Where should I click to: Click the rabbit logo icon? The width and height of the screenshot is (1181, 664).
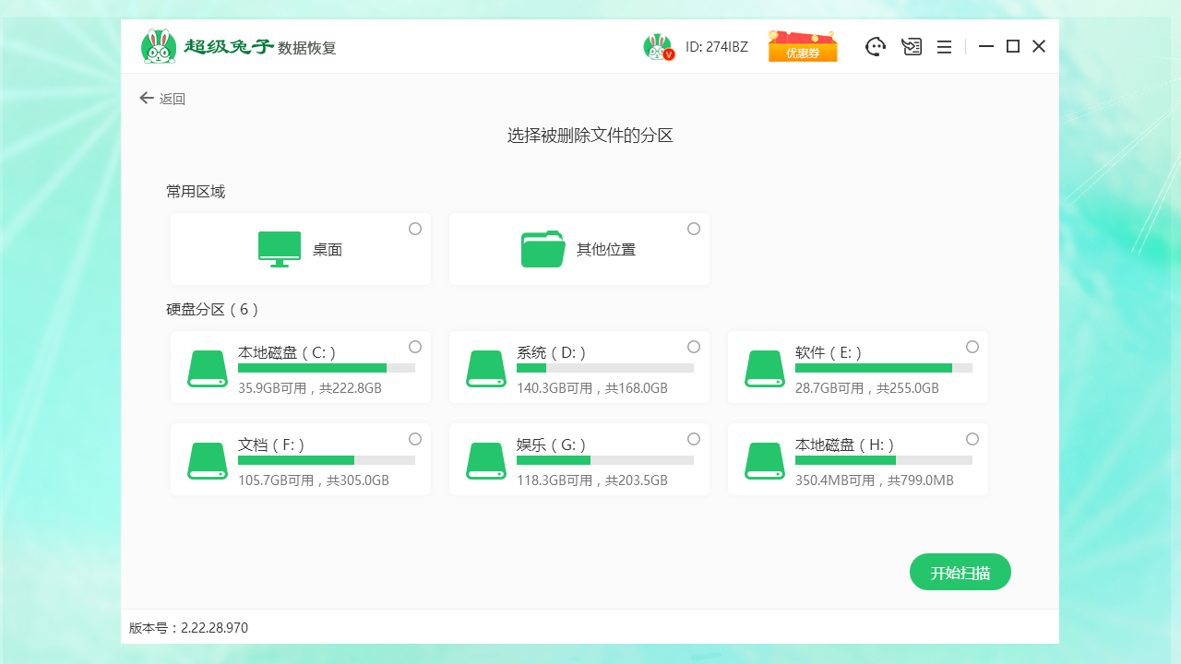pyautogui.click(x=159, y=46)
